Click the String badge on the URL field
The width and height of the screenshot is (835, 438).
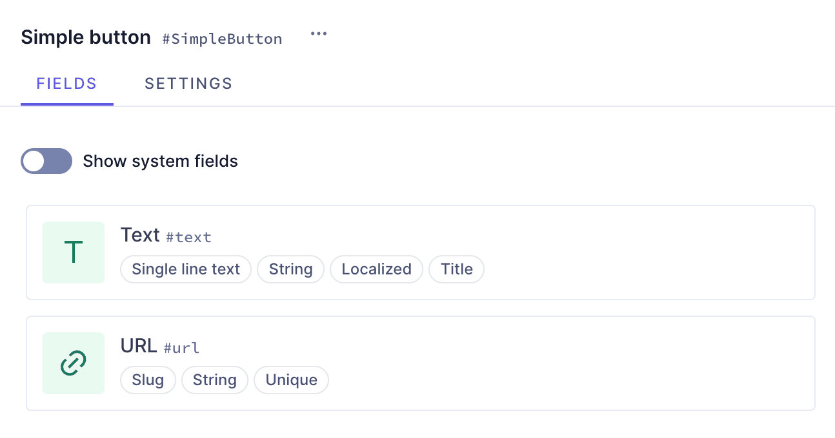[x=215, y=380]
